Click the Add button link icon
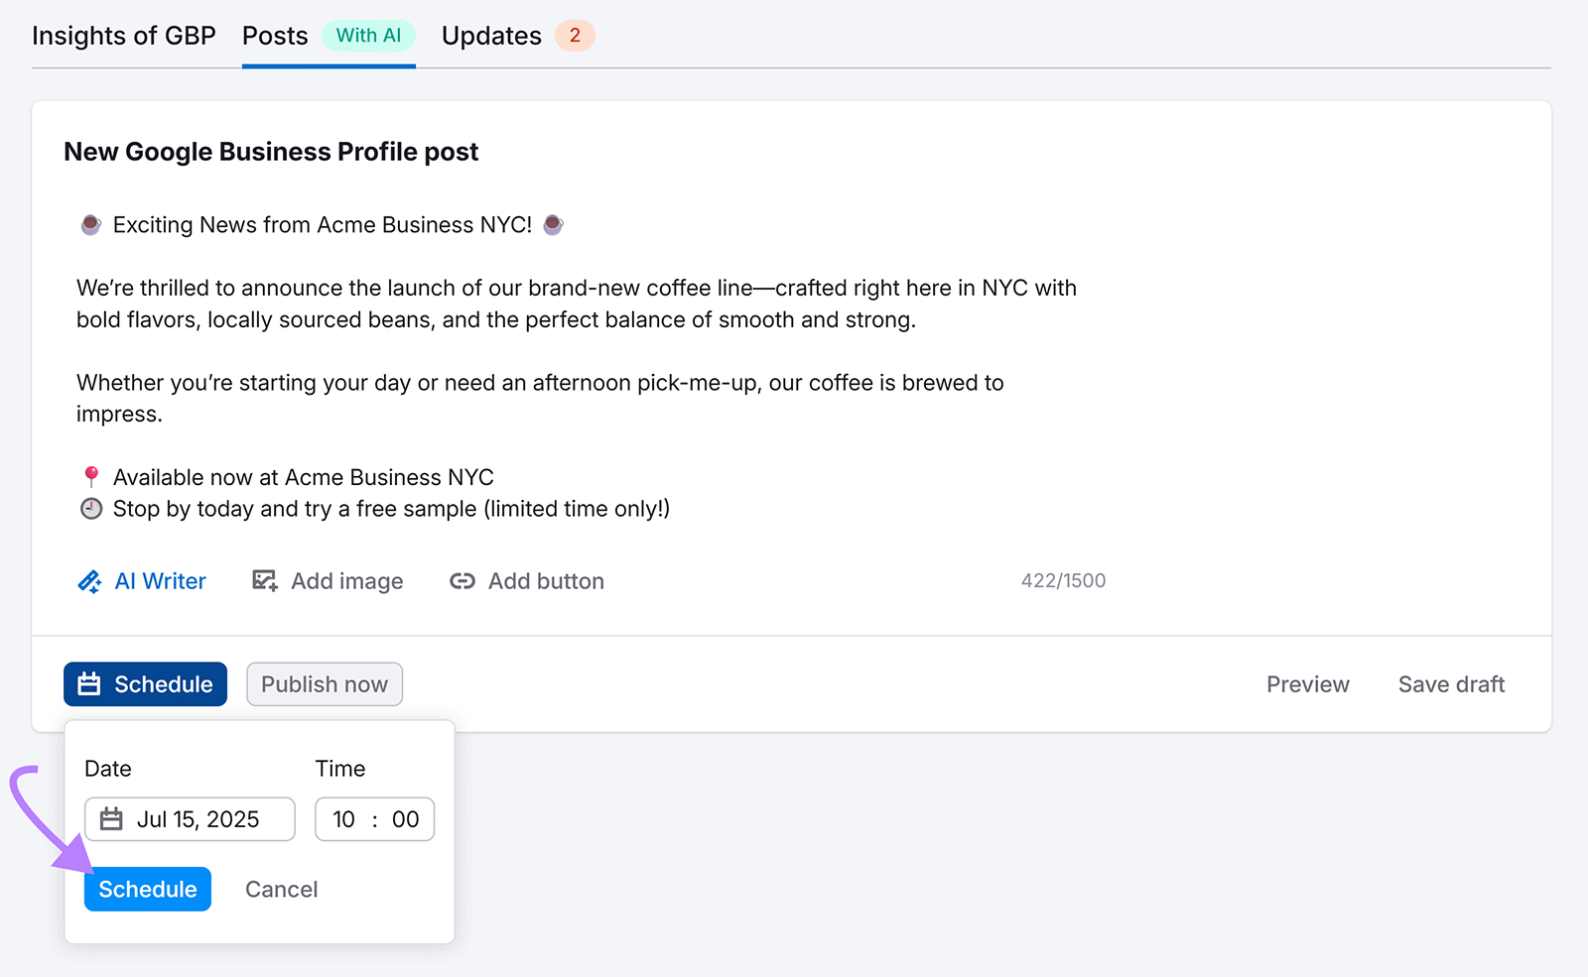Image resolution: width=1588 pixels, height=977 pixels. click(x=463, y=581)
